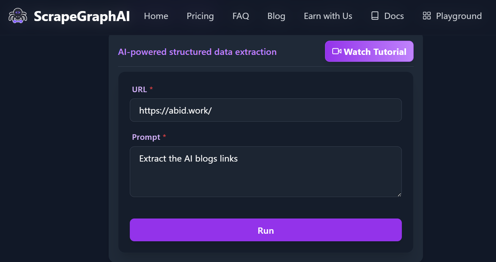Click the Prompt textarea resize handle
This screenshot has width=496, height=262.
399,195
